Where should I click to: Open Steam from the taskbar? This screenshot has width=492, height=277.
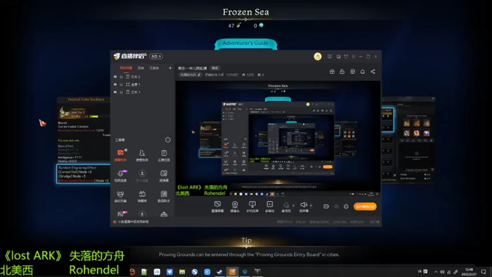pyautogui.click(x=220, y=271)
